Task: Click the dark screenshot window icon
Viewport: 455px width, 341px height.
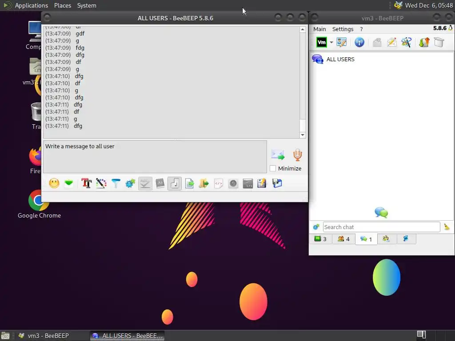Action: coord(247,183)
